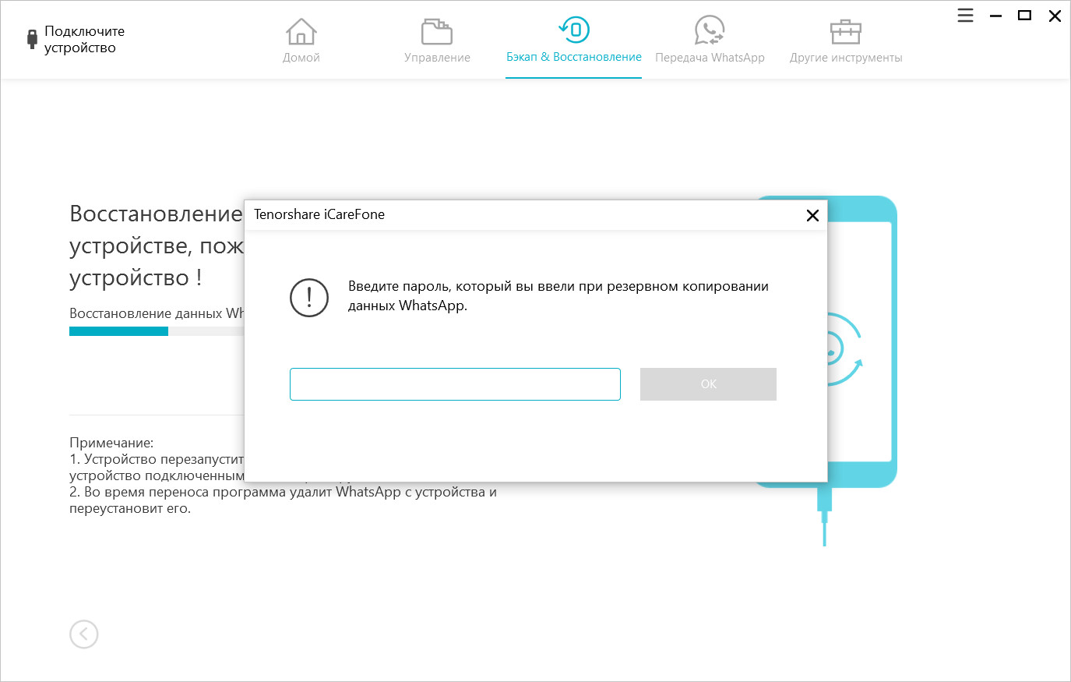Click the Домой tab label
1071x682 pixels.
301,58
